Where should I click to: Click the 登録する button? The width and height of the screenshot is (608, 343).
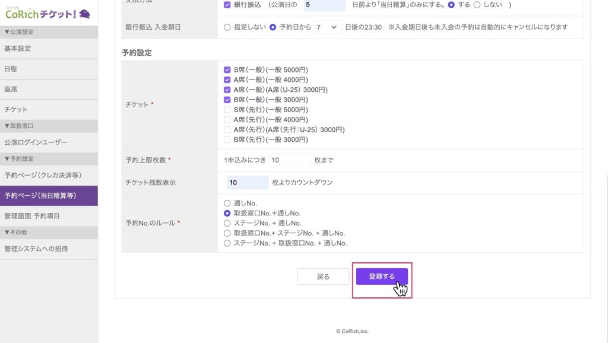point(382,277)
